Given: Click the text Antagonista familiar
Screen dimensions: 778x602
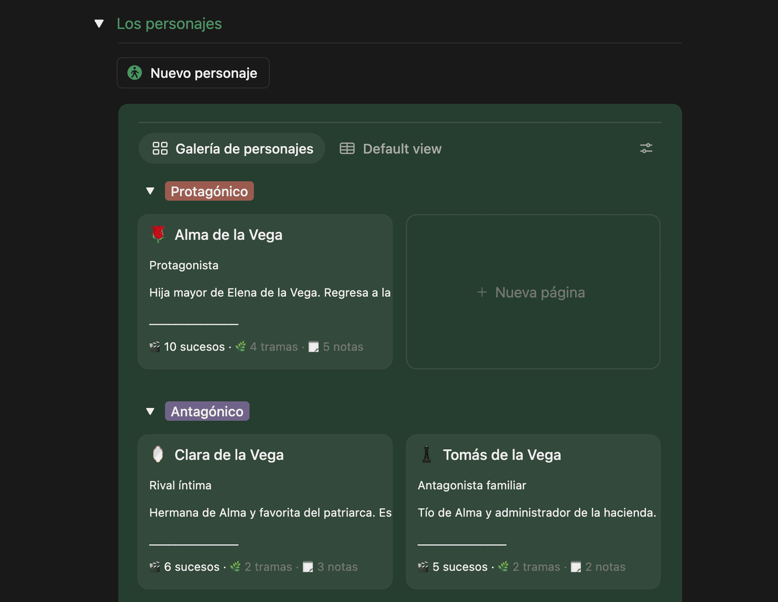Looking at the screenshot, I should 472,485.
